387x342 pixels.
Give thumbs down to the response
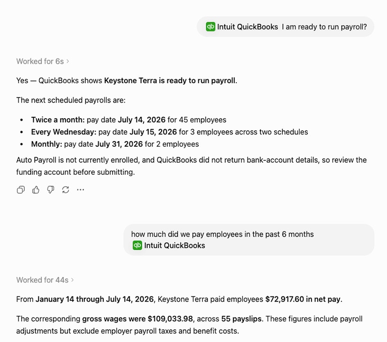point(51,190)
